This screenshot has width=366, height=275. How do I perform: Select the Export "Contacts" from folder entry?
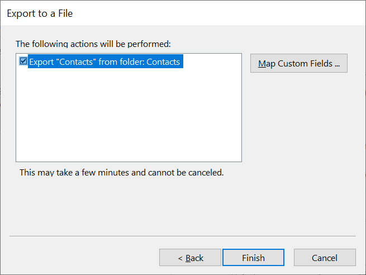point(105,61)
